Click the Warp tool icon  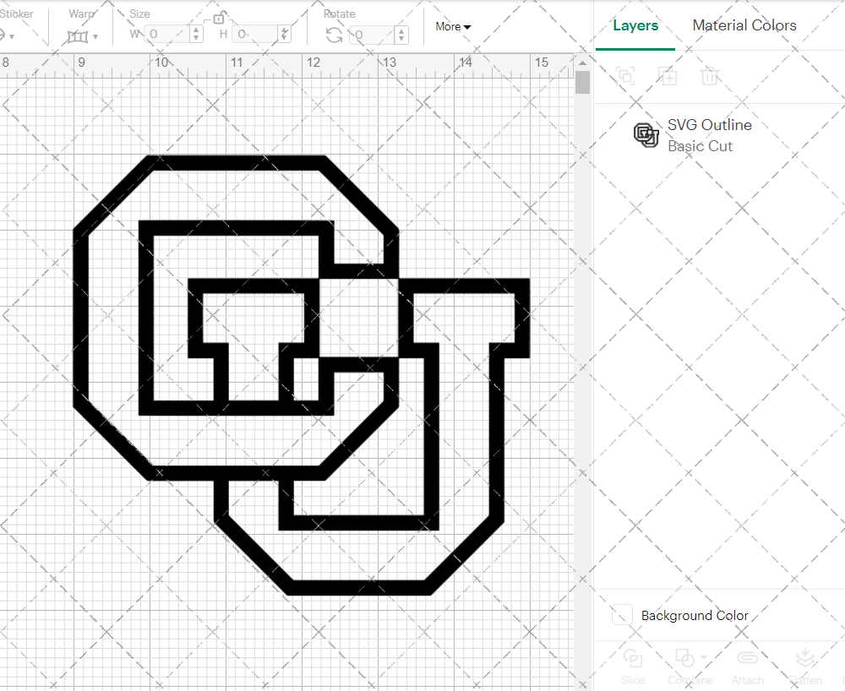tap(78, 36)
